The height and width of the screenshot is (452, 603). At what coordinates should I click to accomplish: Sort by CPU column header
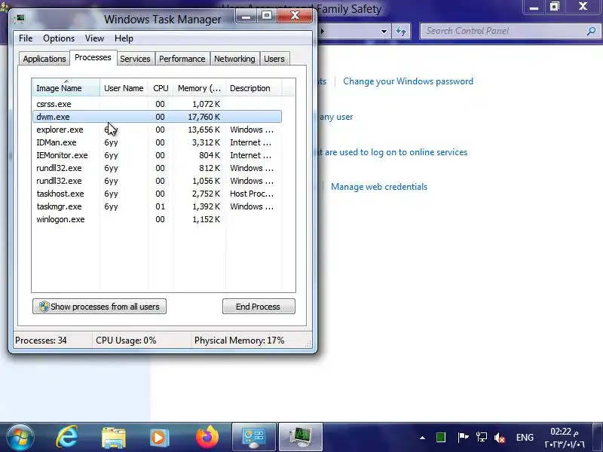tap(161, 88)
